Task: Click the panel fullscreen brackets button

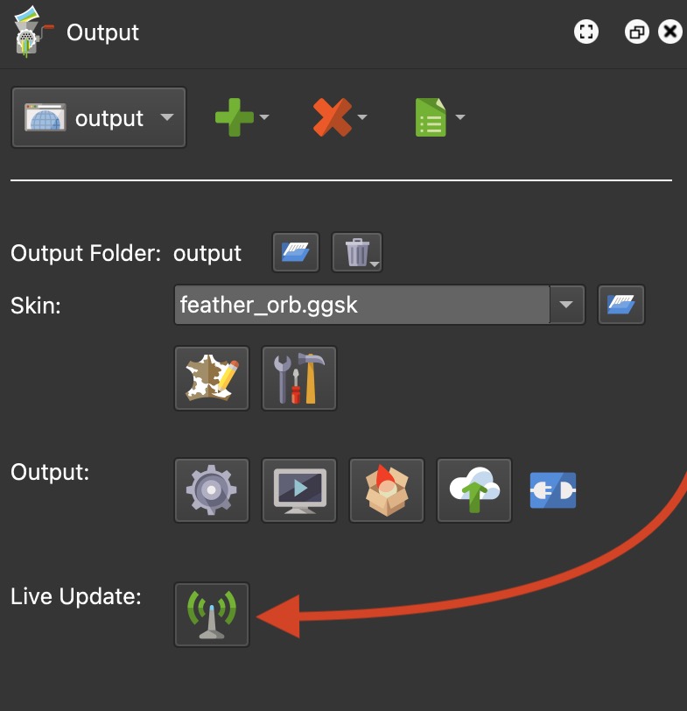Action: [586, 32]
